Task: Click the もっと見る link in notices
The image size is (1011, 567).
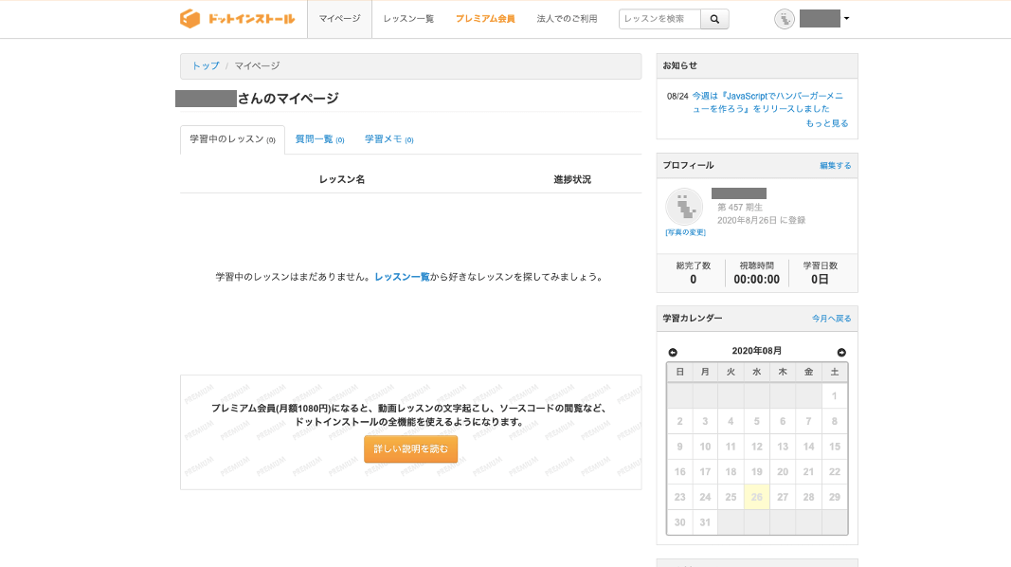Action: [x=826, y=123]
